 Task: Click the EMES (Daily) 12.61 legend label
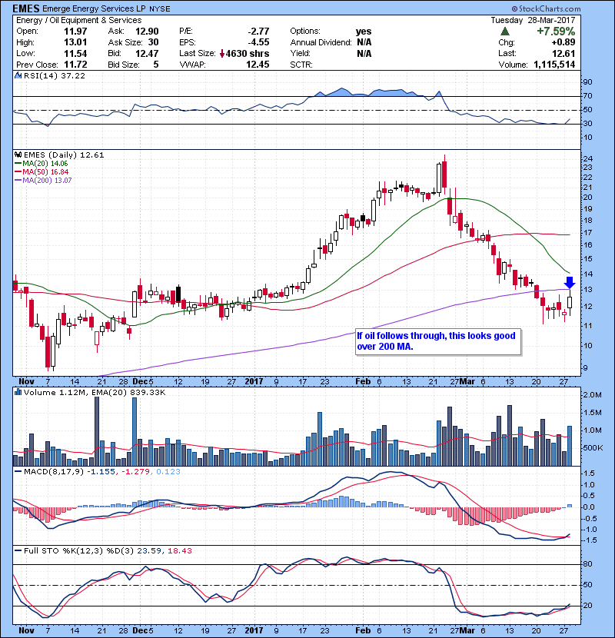64,155
